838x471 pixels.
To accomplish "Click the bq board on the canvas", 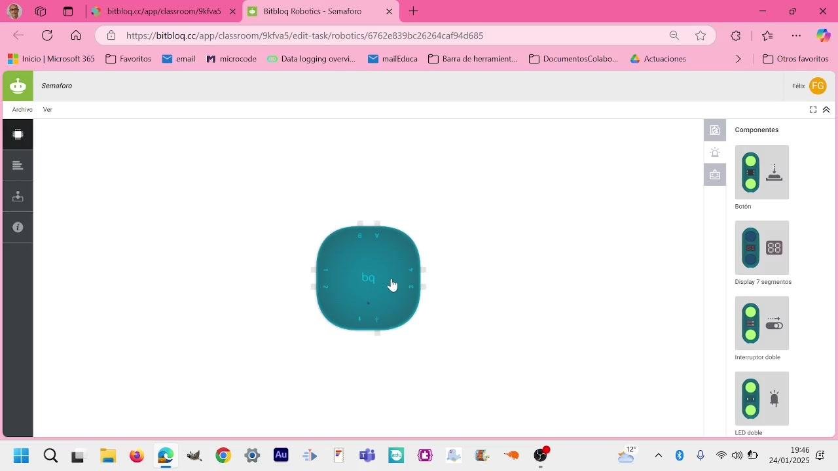I will [x=368, y=278].
